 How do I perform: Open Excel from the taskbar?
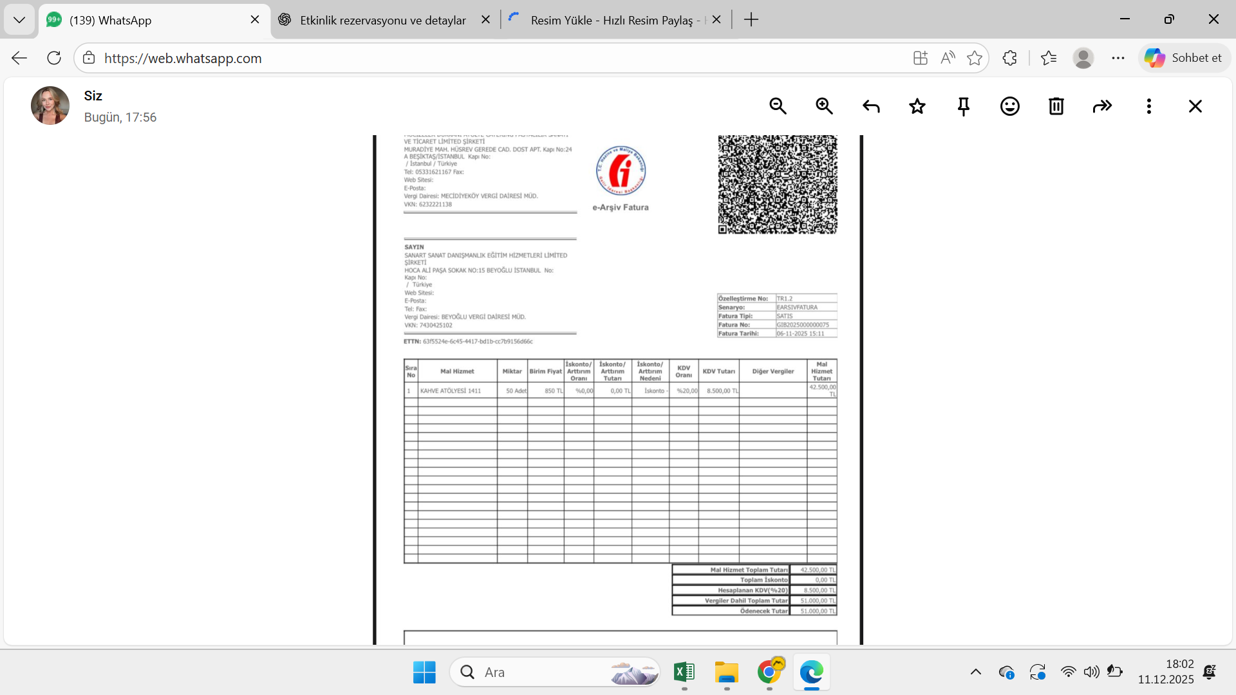(684, 672)
